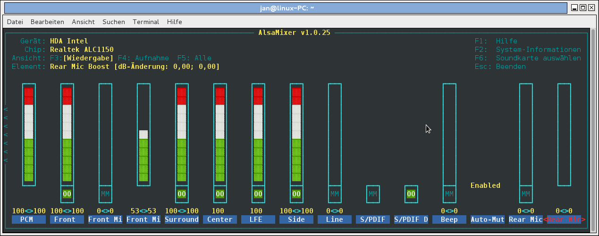The height and width of the screenshot is (236, 599).
Task: Open the Hilfe menu
Action: pos(174,22)
